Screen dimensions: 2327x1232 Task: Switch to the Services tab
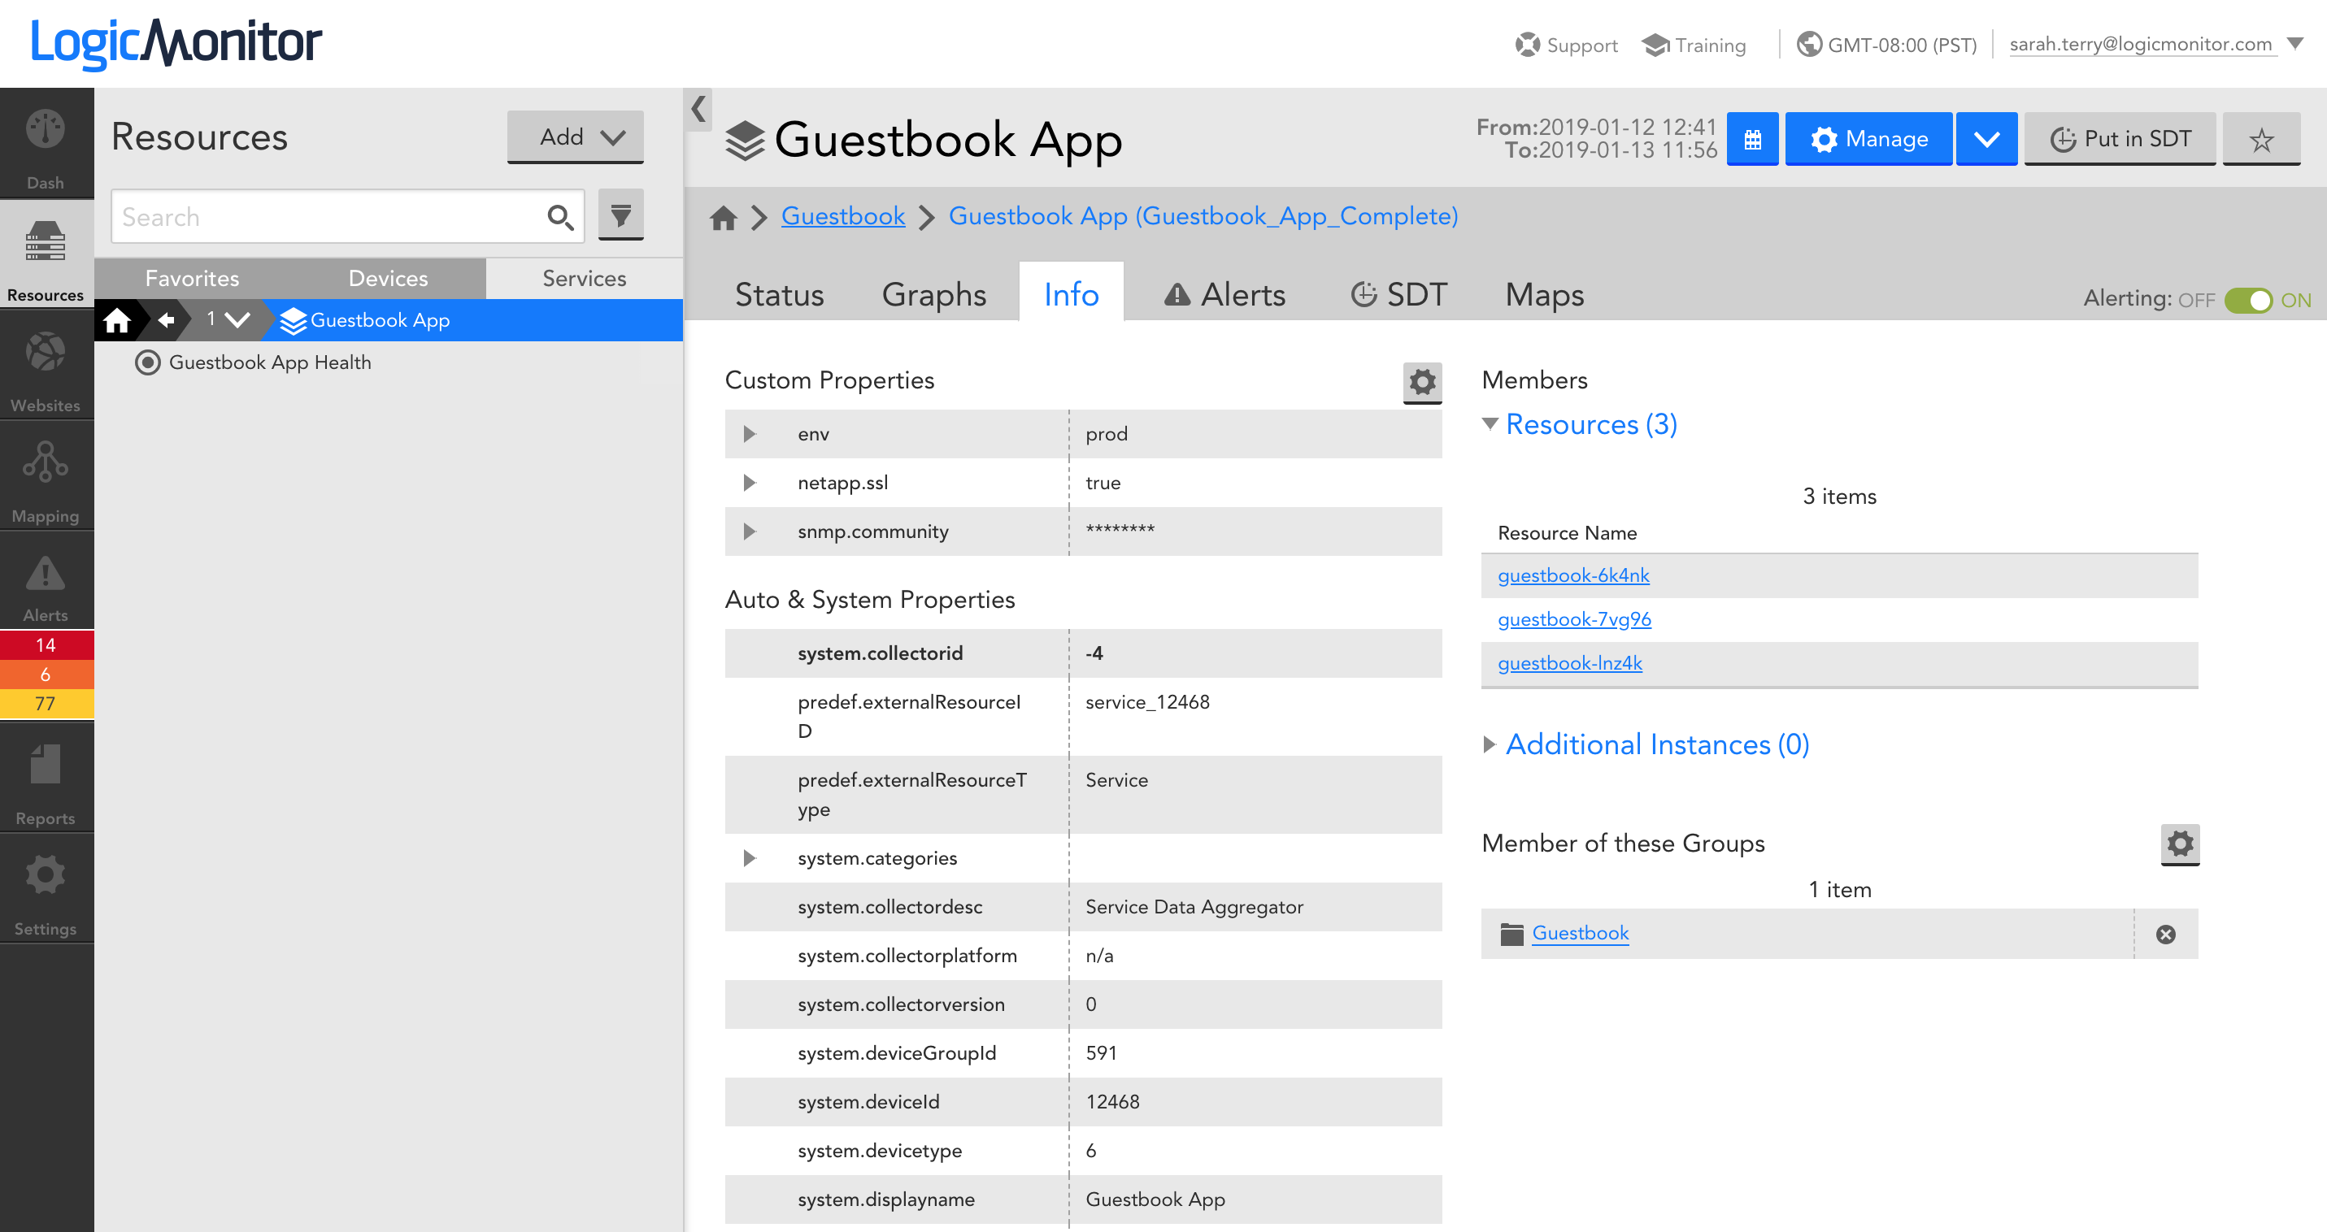pyautogui.click(x=584, y=278)
